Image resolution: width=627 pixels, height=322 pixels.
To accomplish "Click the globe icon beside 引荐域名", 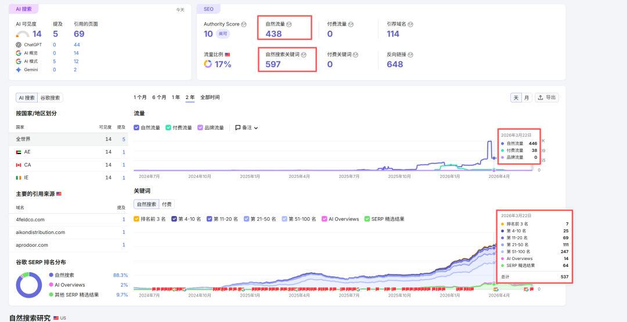I will tap(410, 24).
